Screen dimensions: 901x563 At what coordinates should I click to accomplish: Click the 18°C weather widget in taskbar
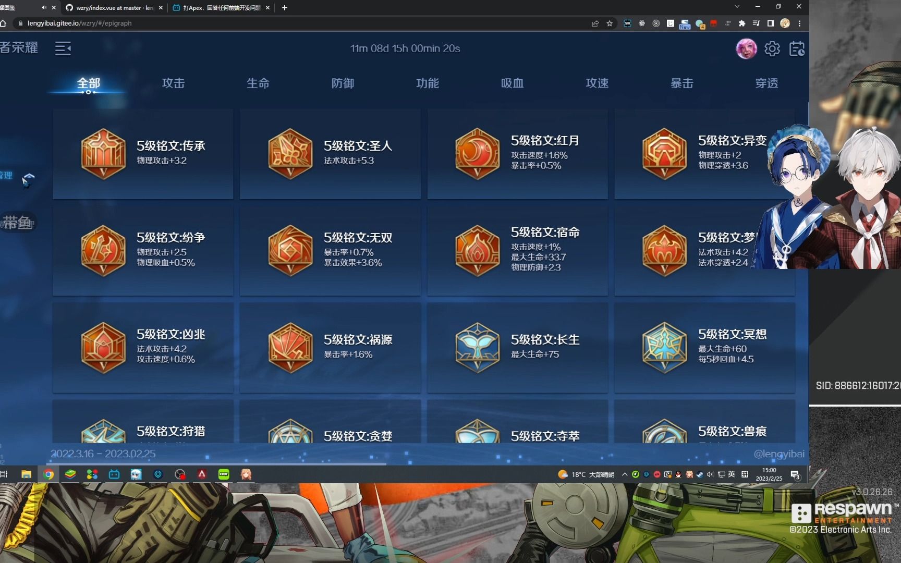tap(586, 474)
